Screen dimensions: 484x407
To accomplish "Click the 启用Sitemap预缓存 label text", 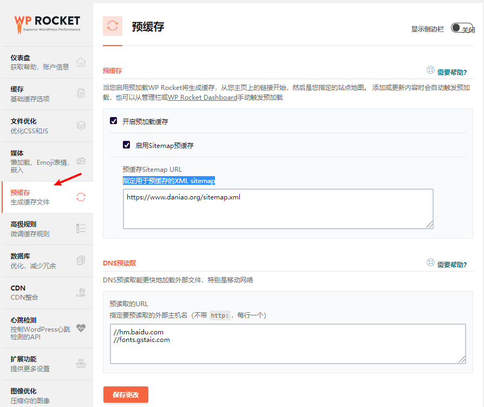I will pos(165,146).
